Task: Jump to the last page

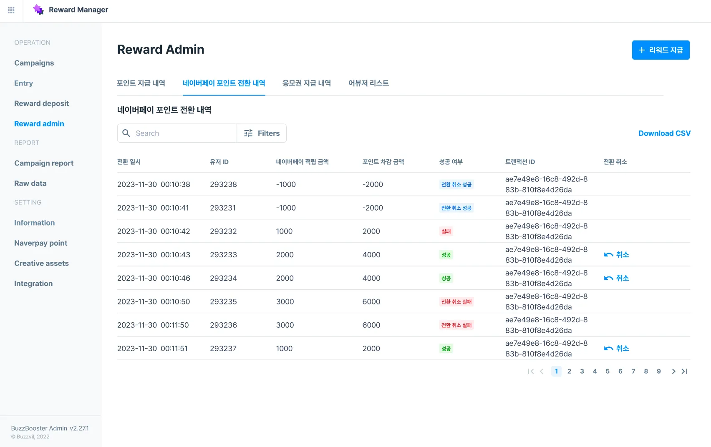Action: click(684, 371)
